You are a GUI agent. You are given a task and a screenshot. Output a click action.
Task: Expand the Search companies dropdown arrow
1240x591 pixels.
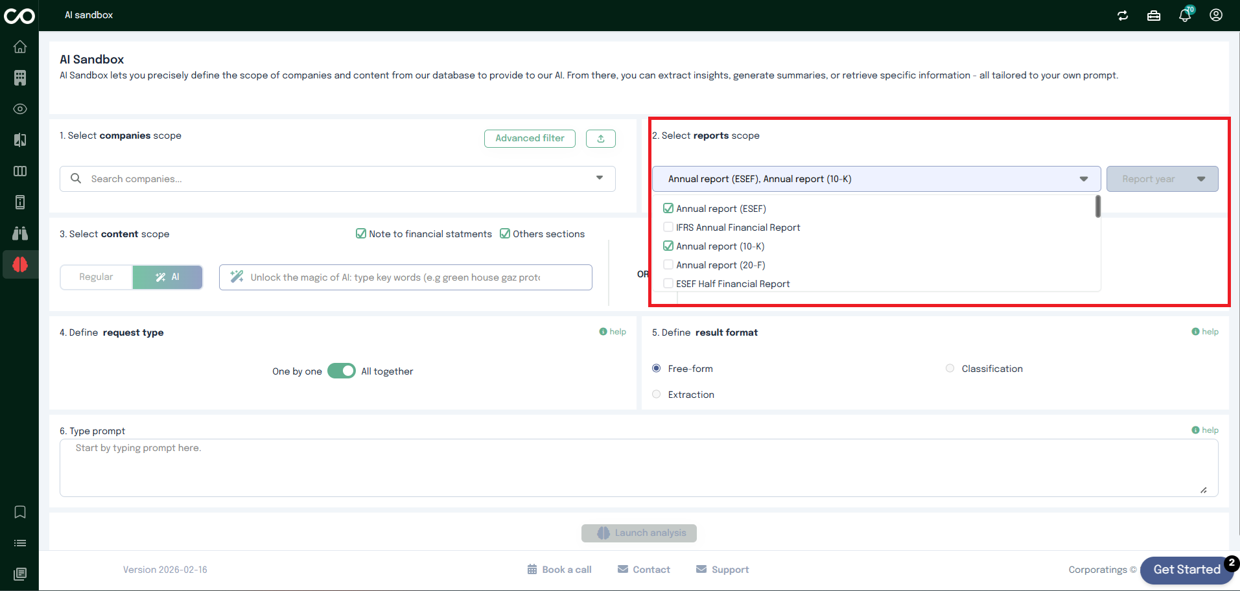click(600, 178)
